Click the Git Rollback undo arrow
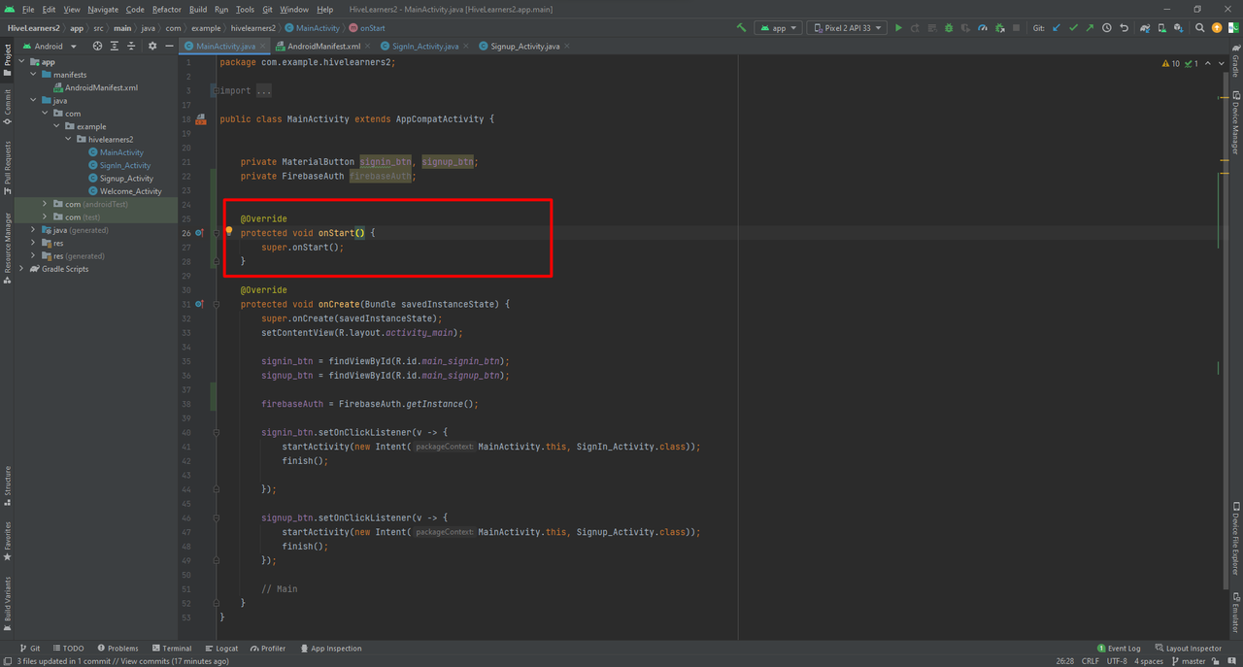 (x=1124, y=28)
